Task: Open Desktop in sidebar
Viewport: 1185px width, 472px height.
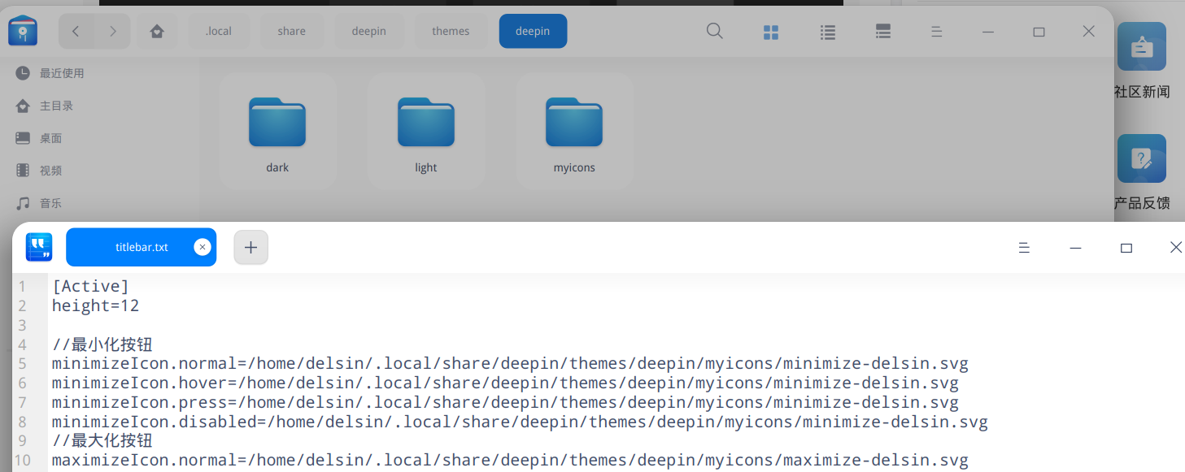Action: [x=50, y=138]
